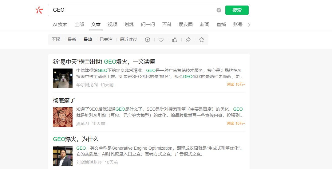Select the 已关注 filter
Viewport: 332px width, 169px height.
[x=106, y=40]
